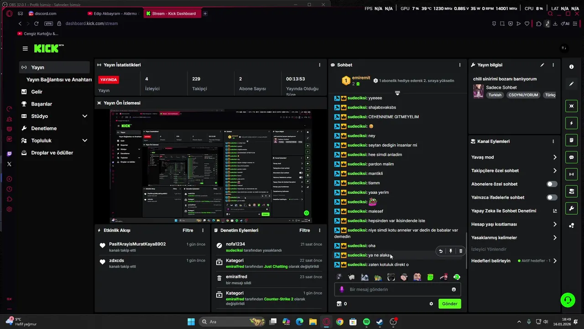The image size is (584, 329).
Task: Edit stream info with the pencil icon
Action: tap(542, 65)
